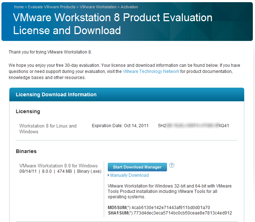Click the Binaries section heading
Viewport: 255px width, 222px height.
[26, 151]
